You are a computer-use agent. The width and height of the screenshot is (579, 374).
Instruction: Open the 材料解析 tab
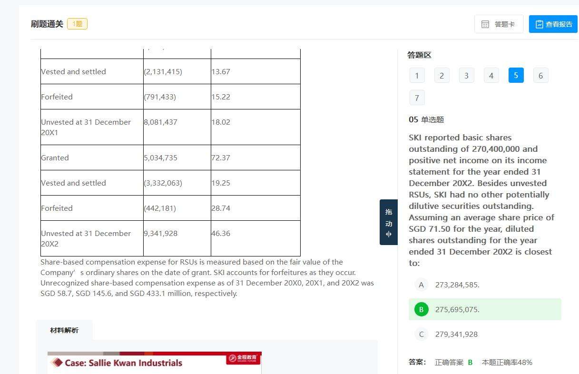(64, 330)
